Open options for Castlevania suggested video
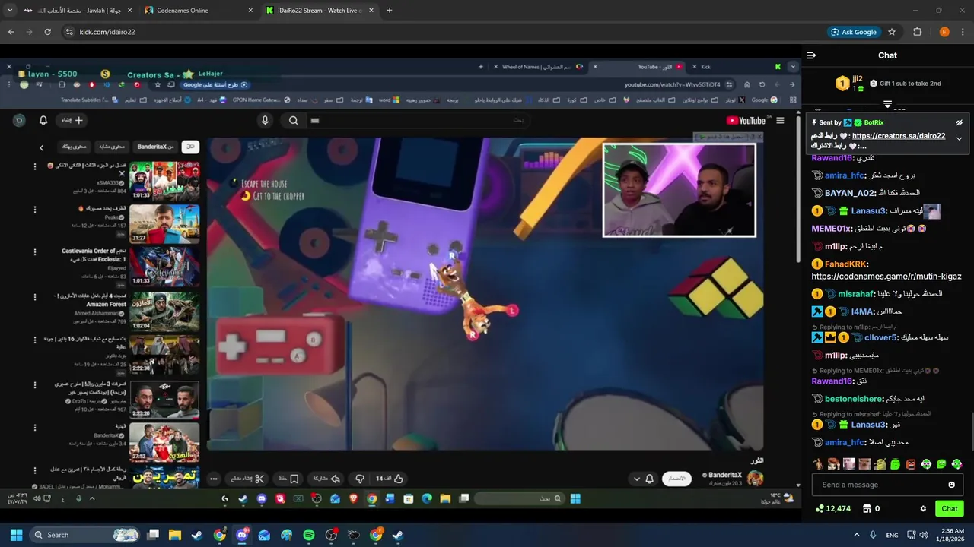 coord(34,252)
